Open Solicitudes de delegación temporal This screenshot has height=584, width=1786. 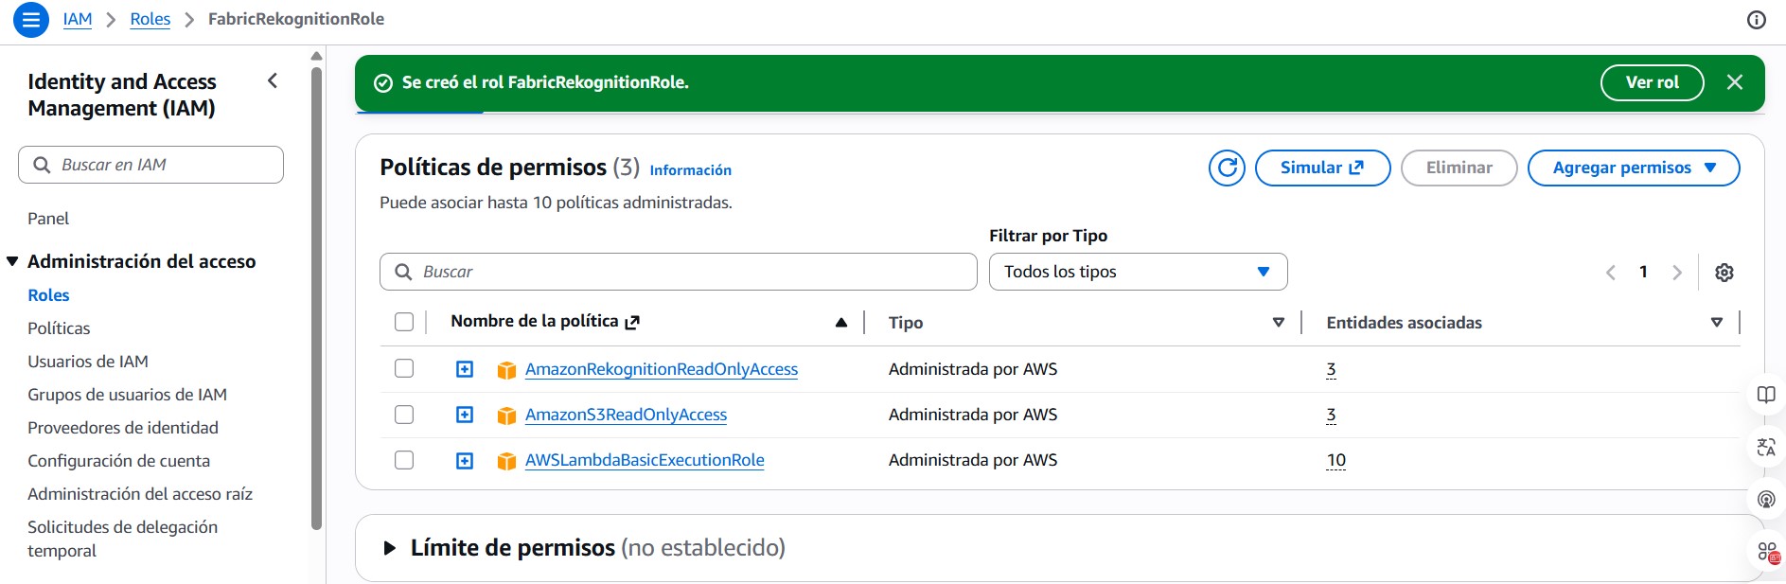click(122, 539)
